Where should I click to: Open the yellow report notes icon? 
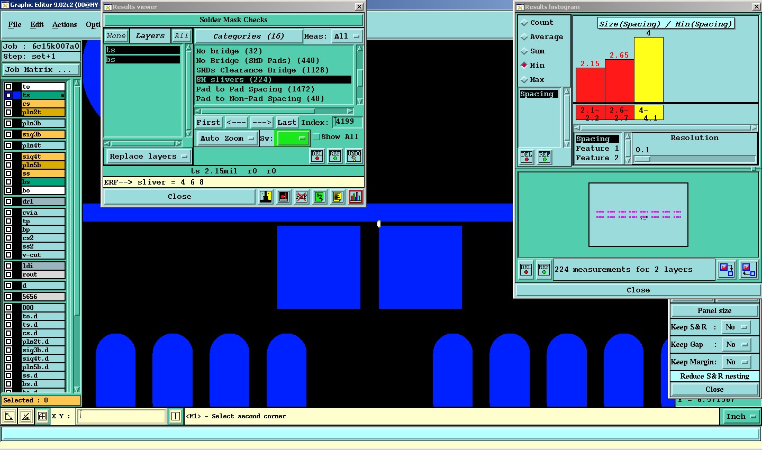pyautogui.click(x=338, y=197)
